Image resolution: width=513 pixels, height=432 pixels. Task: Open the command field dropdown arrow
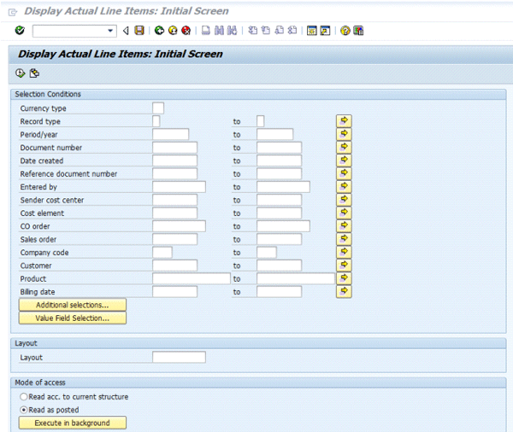111,31
